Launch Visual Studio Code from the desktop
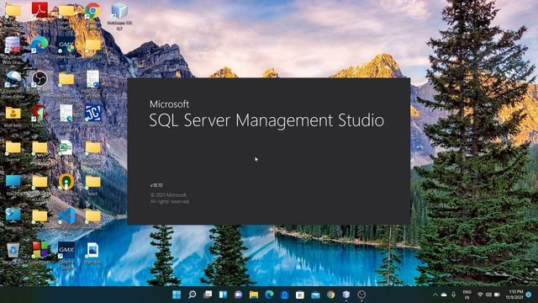Image resolution: width=538 pixels, height=303 pixels. pos(66,216)
